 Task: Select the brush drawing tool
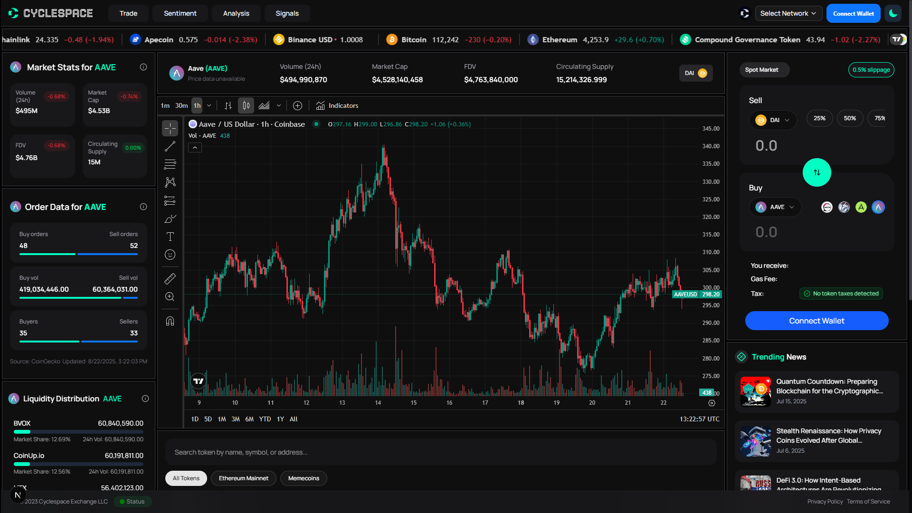[170, 219]
